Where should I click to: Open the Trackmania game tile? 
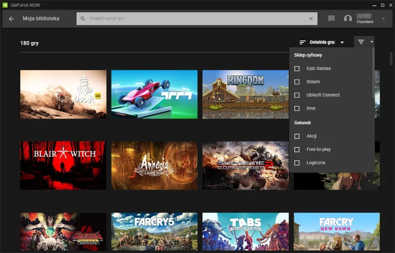click(x=155, y=94)
